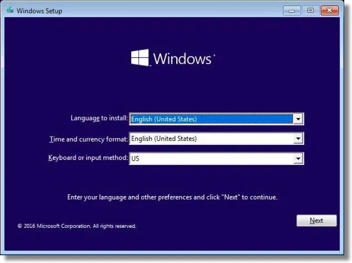This screenshot has height=263, width=352.
Task: Click the "Enter your language and other preferences" text
Action: tap(172, 197)
